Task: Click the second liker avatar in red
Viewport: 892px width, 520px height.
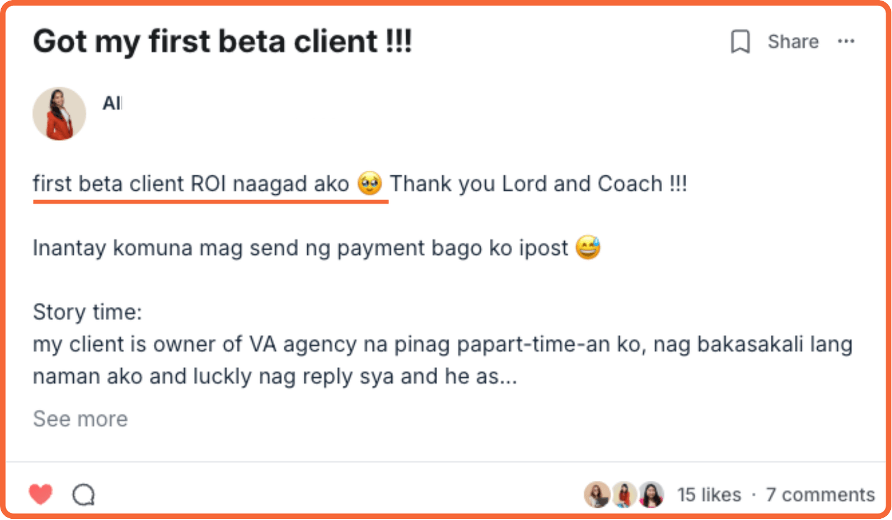Action: click(x=624, y=494)
